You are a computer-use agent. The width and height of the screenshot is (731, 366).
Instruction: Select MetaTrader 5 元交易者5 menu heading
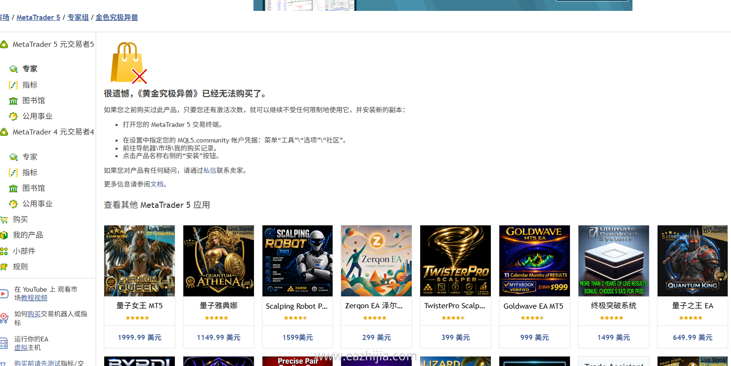tap(54, 45)
